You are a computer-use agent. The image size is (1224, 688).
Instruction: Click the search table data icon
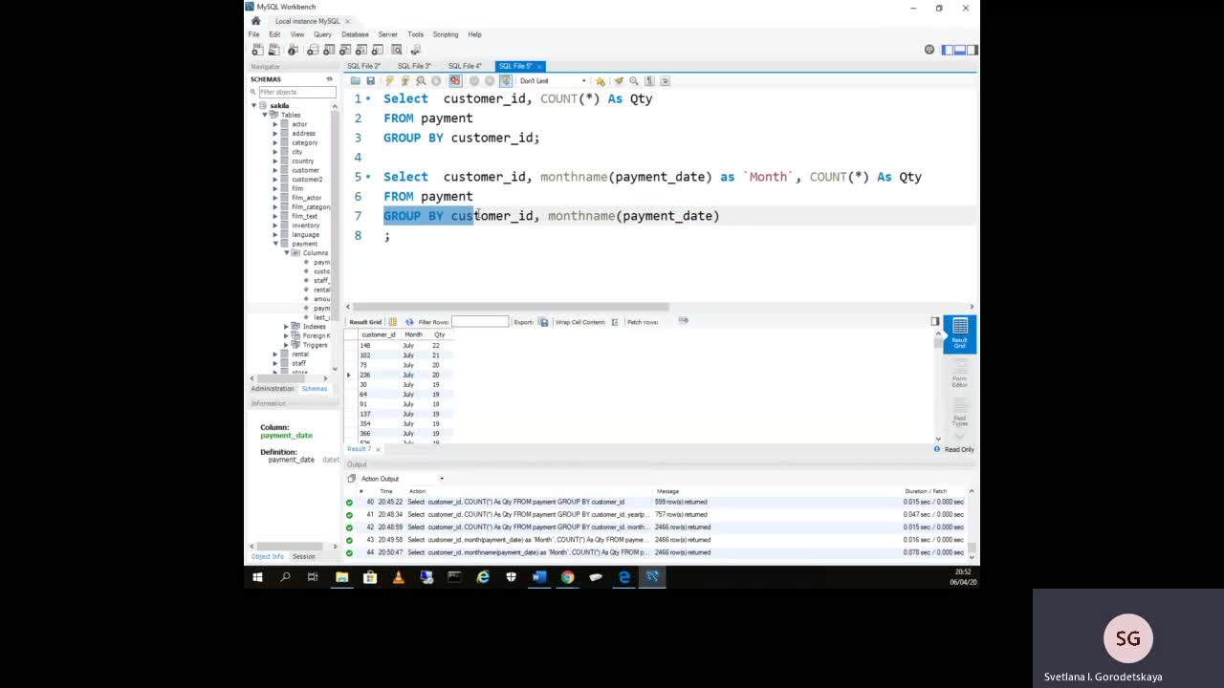[x=397, y=50]
